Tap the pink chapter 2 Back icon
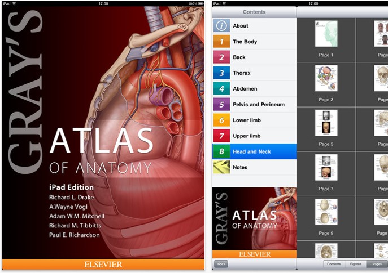Image resolution: width=388 pixels, height=273 pixels. [221, 57]
